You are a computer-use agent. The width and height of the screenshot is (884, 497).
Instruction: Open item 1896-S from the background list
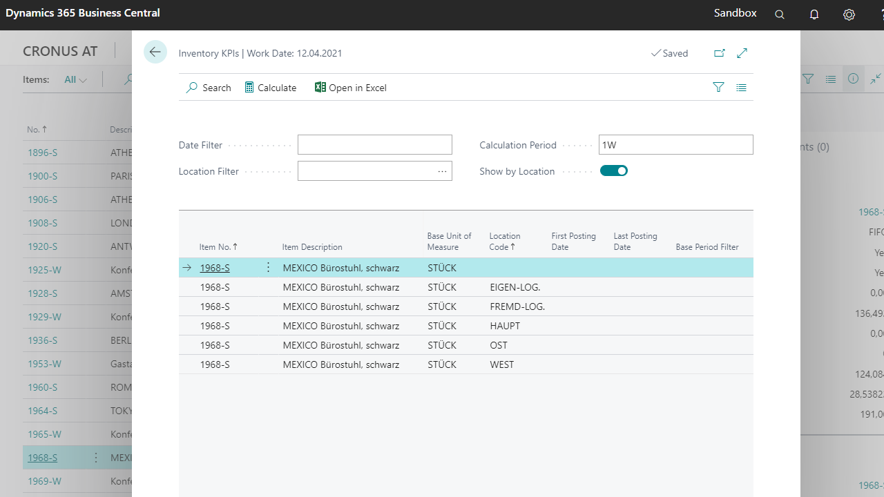pos(42,153)
